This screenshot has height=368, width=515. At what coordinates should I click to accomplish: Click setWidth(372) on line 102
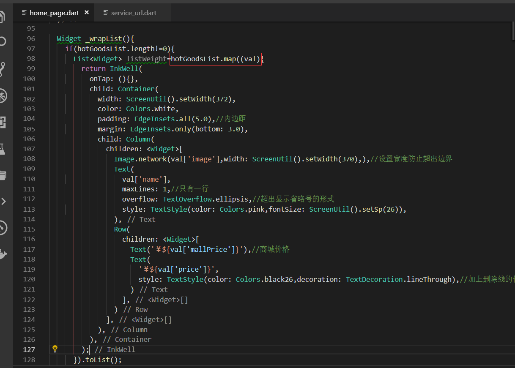click(x=205, y=99)
